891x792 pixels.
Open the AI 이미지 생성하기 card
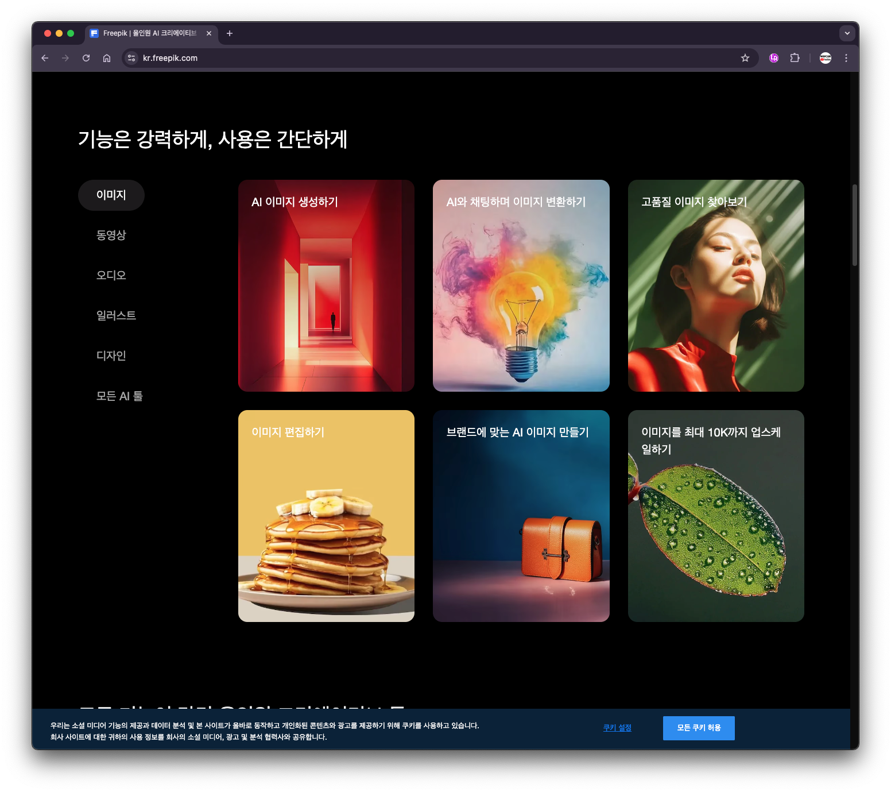click(x=326, y=285)
